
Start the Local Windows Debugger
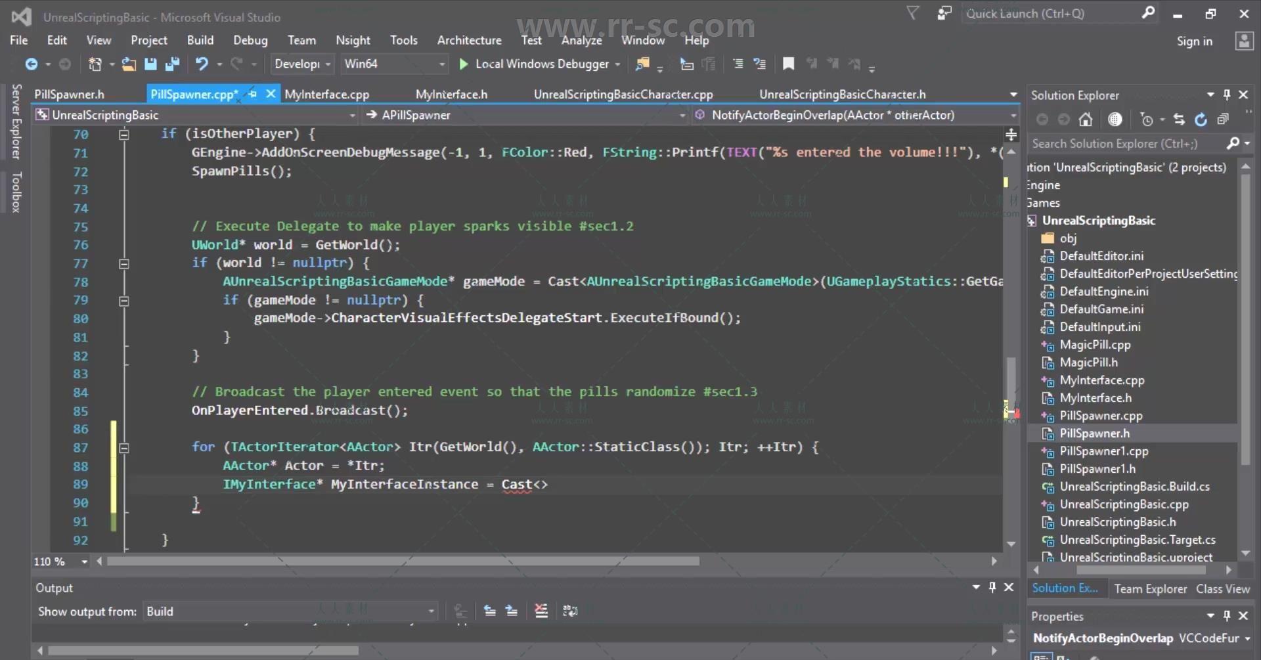tap(464, 64)
